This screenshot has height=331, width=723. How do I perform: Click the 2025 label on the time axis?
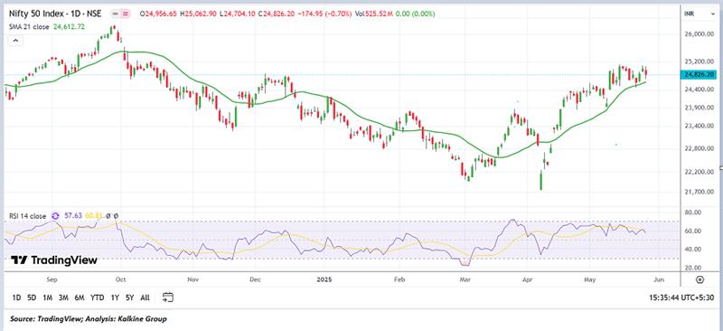(324, 279)
